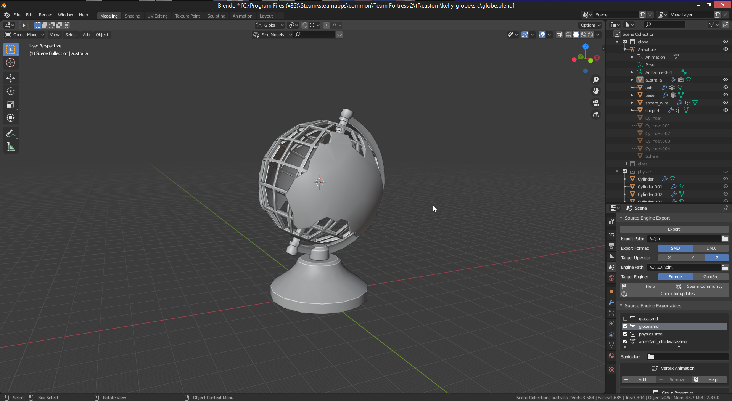This screenshot has width=732, height=401.
Task: Click the Export Path input field
Action: [684, 239]
